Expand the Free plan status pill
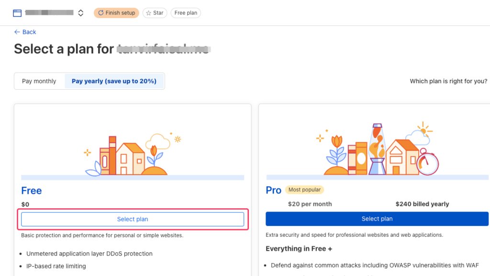Image resolution: width=490 pixels, height=276 pixels. [186, 13]
